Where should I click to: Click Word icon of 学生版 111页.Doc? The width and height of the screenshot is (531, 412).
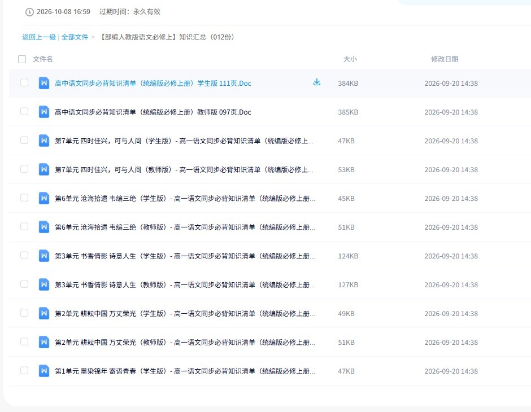coord(43,83)
